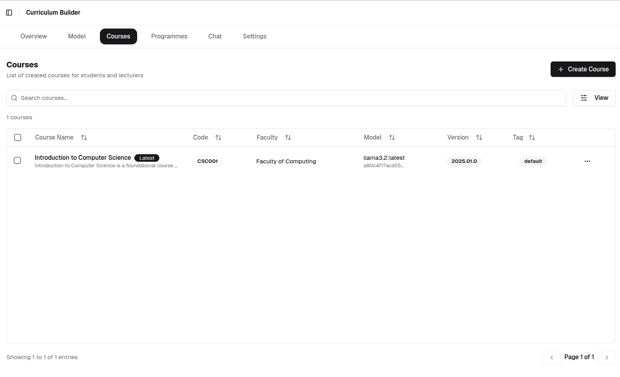Screen dimensions: 620x377
Task: Click the Create Course button
Action: [x=583, y=69]
